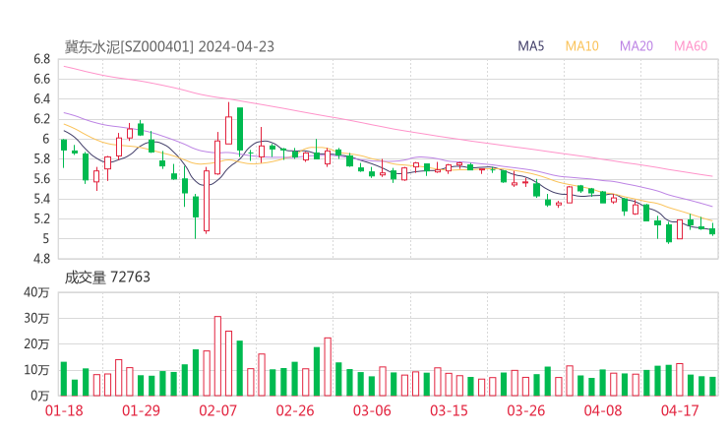The width and height of the screenshot is (728, 433).
Task: Click the 4.8 price axis label
Action: (x=41, y=258)
